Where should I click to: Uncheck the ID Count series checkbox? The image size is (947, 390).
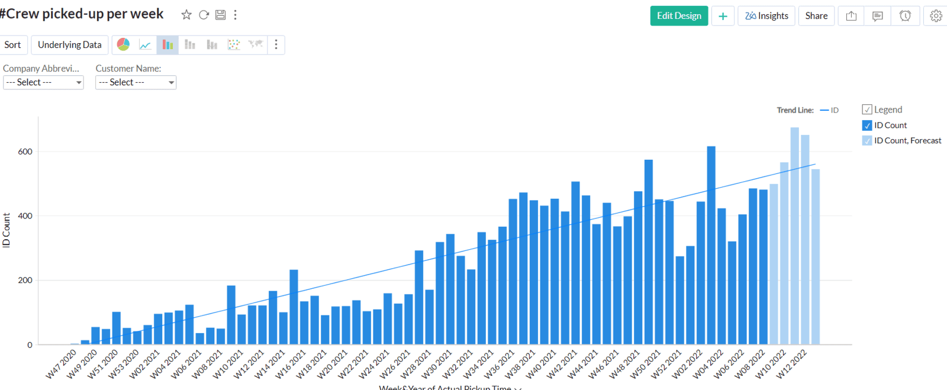click(867, 125)
